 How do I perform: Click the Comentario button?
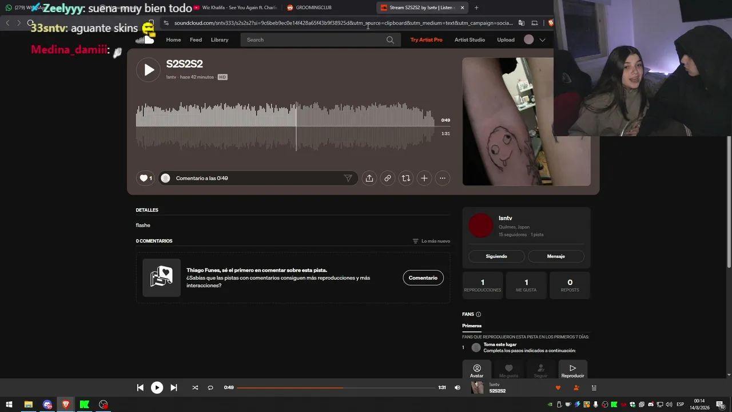coord(423,278)
